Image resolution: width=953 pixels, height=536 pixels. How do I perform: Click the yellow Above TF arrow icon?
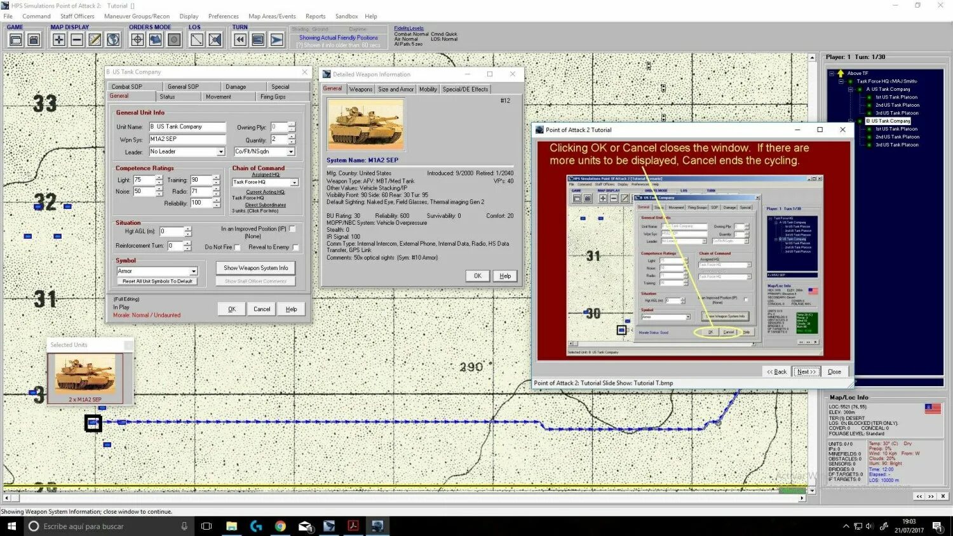click(x=841, y=73)
